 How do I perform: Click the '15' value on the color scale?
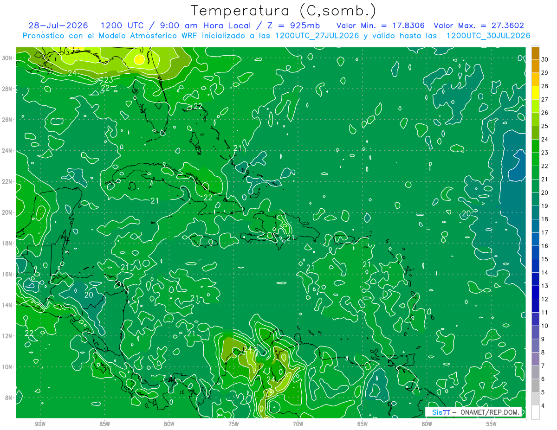pos(545,259)
